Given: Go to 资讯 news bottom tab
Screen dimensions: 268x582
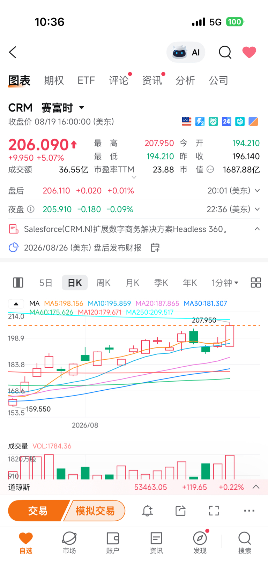Looking at the screenshot, I should 156,543.
